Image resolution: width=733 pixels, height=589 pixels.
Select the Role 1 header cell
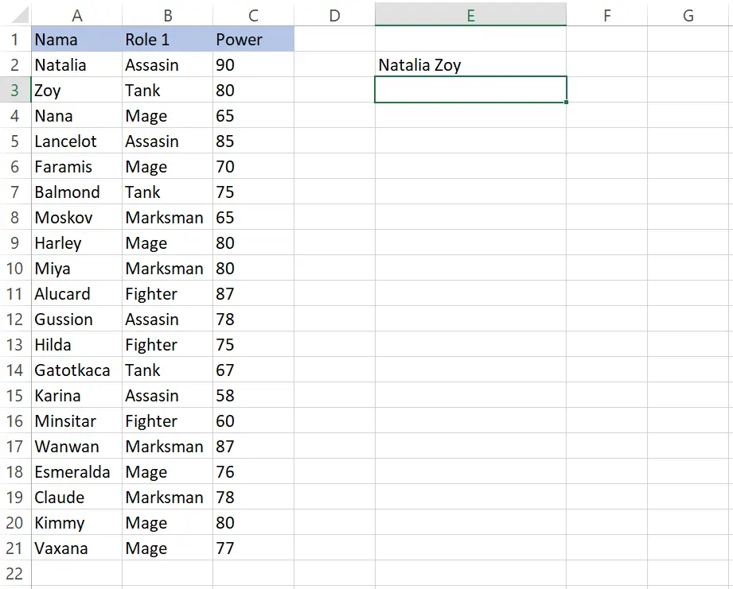coord(167,39)
